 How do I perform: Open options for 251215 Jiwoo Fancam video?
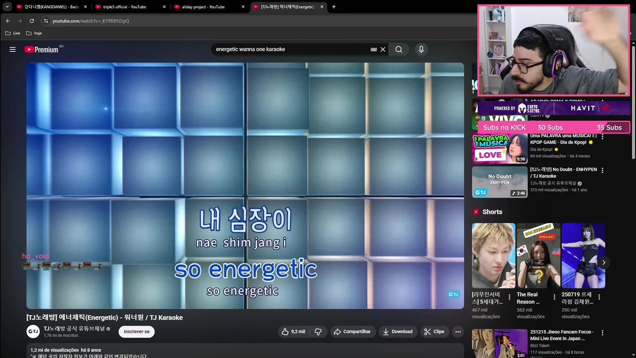click(x=603, y=333)
